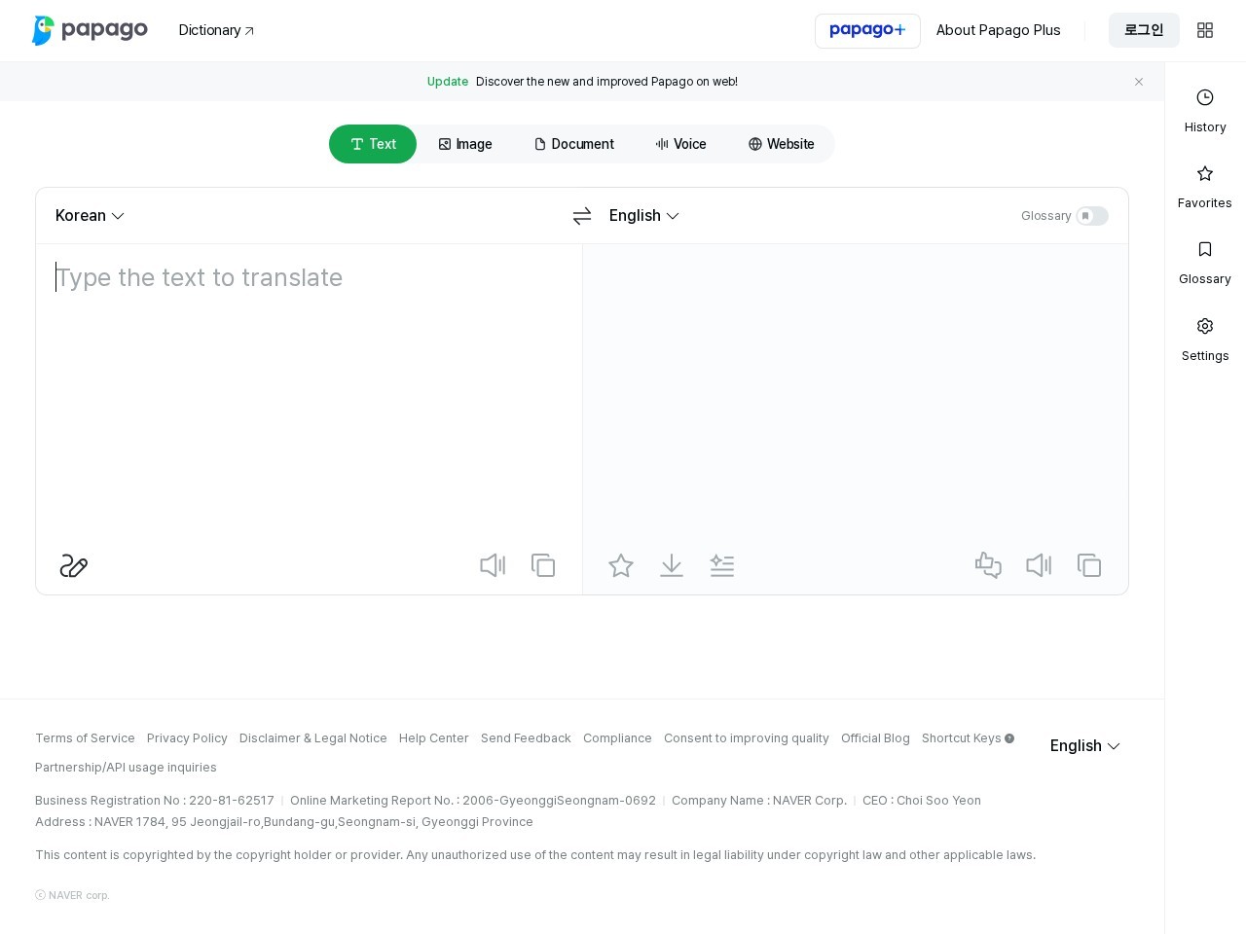Click the thumbs up/down rating icon

pos(988,565)
